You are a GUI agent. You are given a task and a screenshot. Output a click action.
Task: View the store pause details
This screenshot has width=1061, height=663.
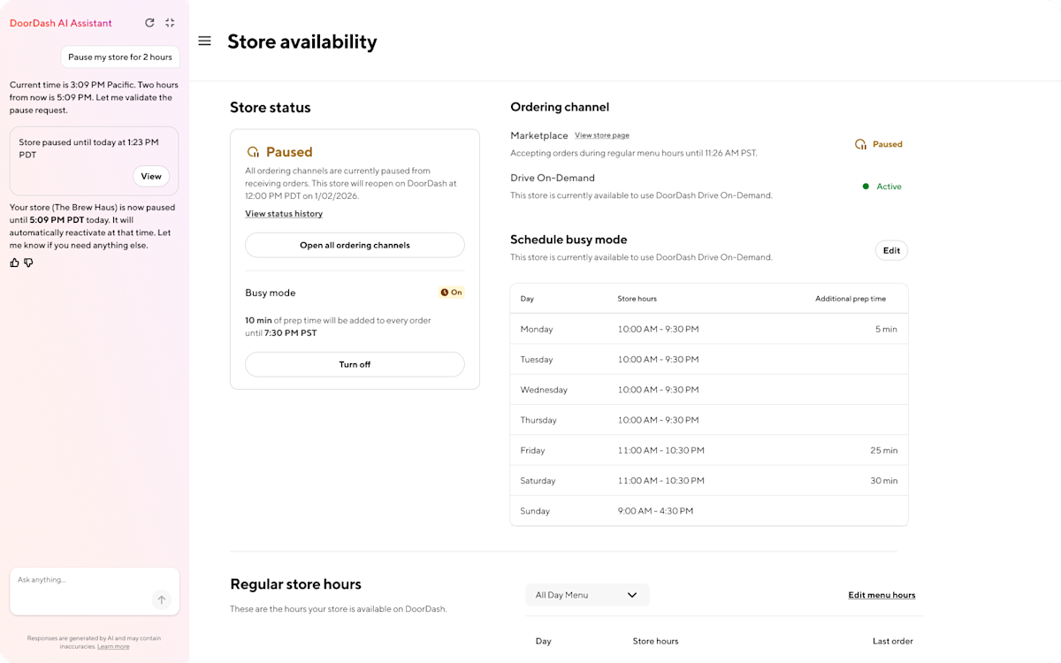(x=151, y=176)
